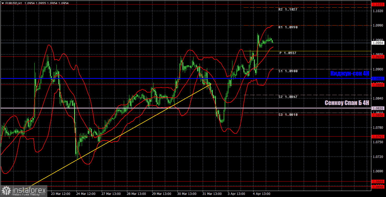The image size is (386, 197).
Task: Click the red level tag 1.0868
Action: pyautogui.click(x=378, y=85)
